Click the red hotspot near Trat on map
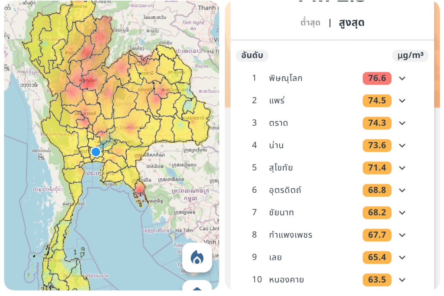444x296 pixels. pyautogui.click(x=139, y=190)
